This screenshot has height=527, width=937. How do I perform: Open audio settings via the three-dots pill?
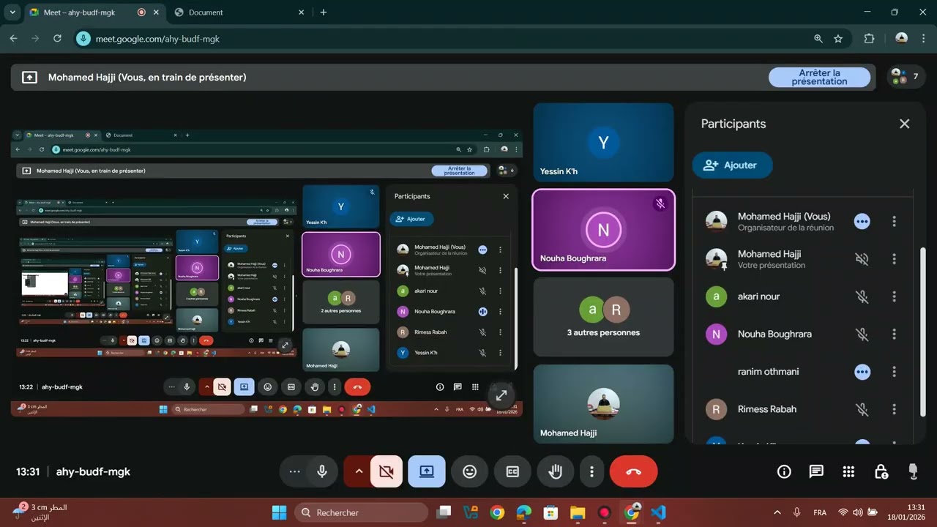coord(294,472)
